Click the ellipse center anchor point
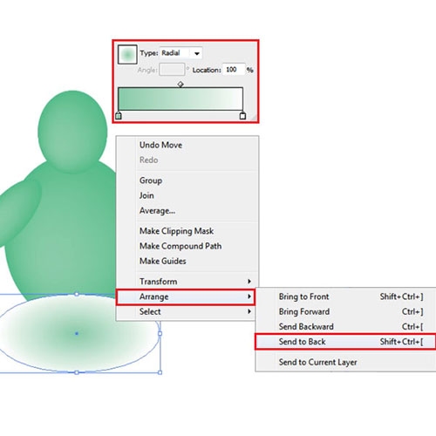The width and height of the screenshot is (436, 436). pos(77,333)
